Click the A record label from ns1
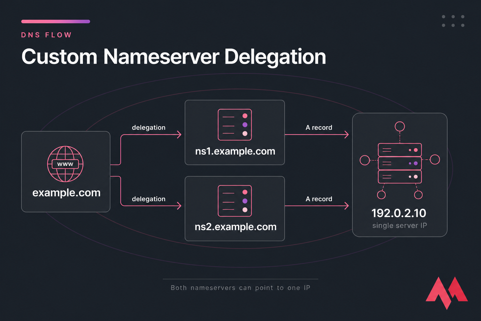 (x=319, y=127)
